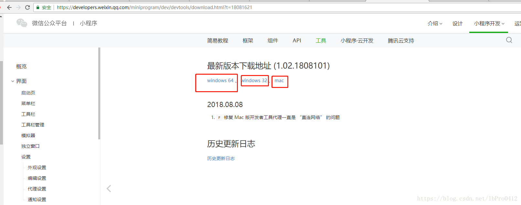
Task: Collapse the 界面 section arrow
Action: 13,81
